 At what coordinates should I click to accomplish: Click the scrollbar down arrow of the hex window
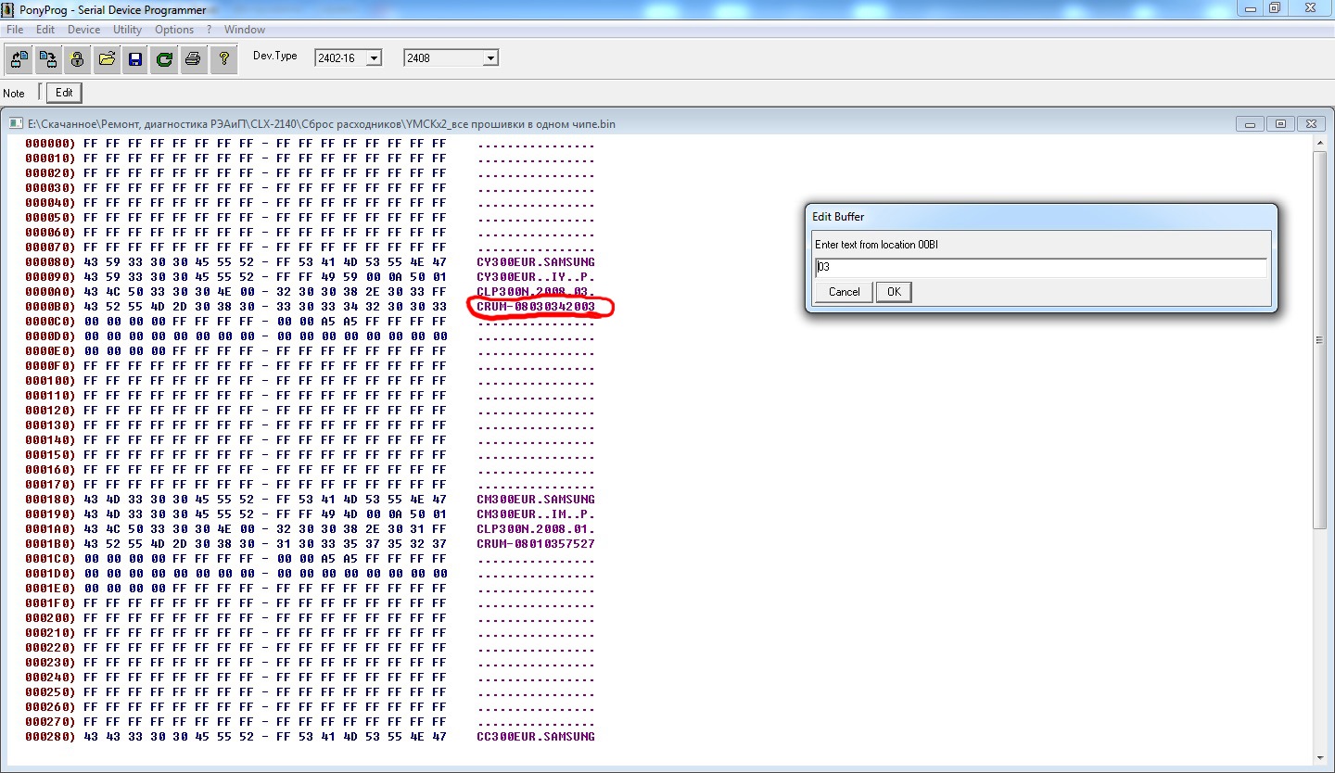tap(1319, 757)
